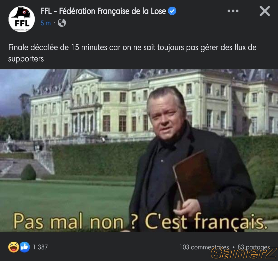The image size is (278, 261).
Task: View the 83 partages share list
Action: click(254, 247)
